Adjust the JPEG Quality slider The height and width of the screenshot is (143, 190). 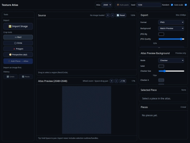coord(171,39)
